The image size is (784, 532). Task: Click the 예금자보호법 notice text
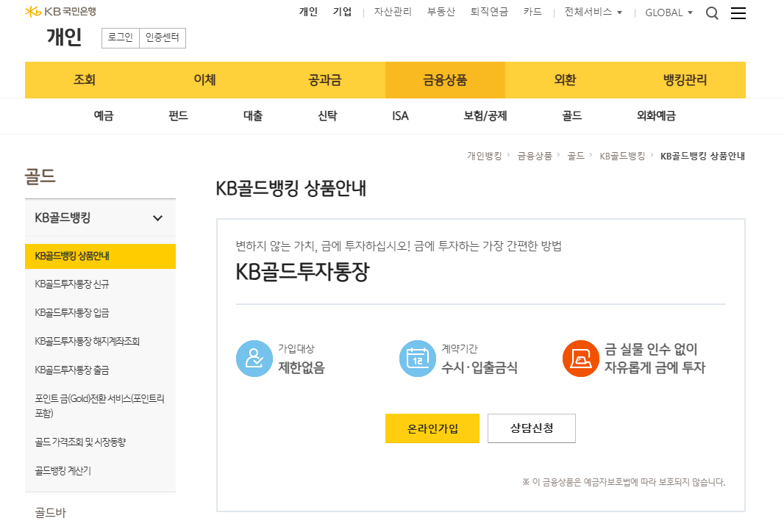(624, 482)
